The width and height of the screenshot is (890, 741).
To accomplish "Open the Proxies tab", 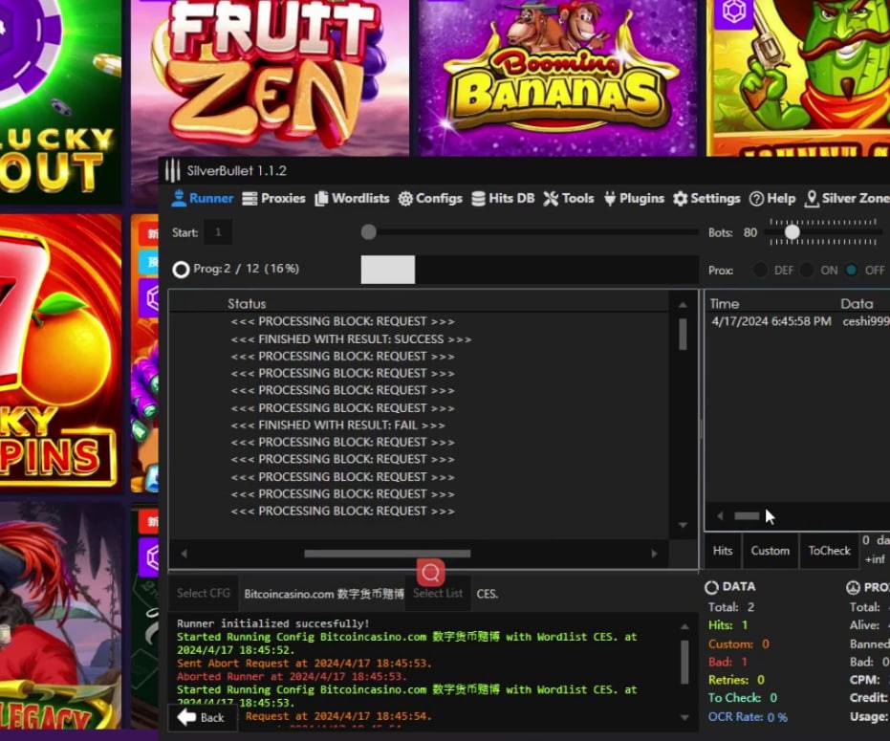I will point(273,198).
